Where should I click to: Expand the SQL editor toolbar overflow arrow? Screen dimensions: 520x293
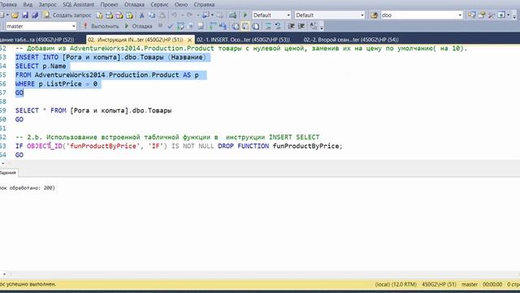coord(322,28)
